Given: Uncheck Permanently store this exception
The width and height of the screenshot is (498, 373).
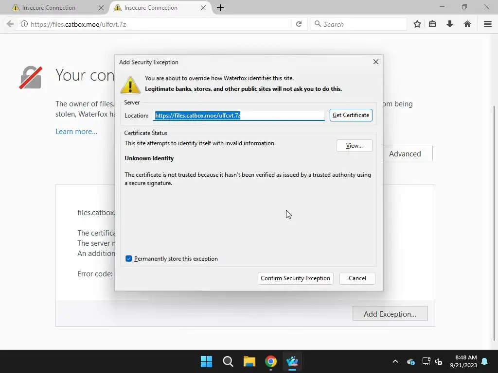Looking at the screenshot, I should point(128,259).
